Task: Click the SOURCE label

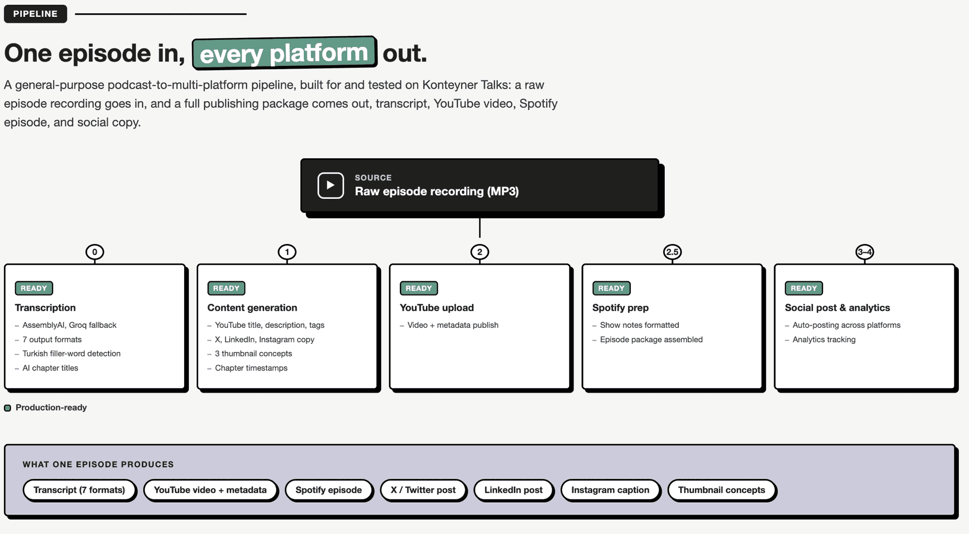Action: coord(373,177)
